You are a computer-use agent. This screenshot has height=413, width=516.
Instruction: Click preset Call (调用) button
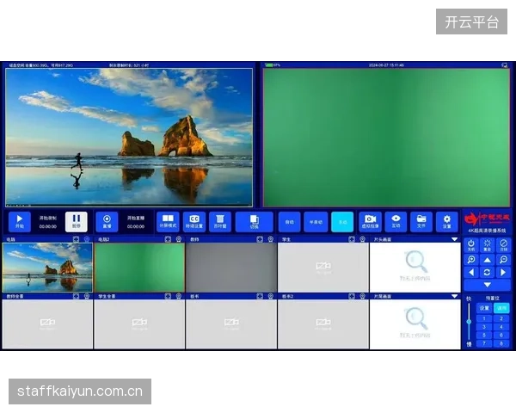502,308
